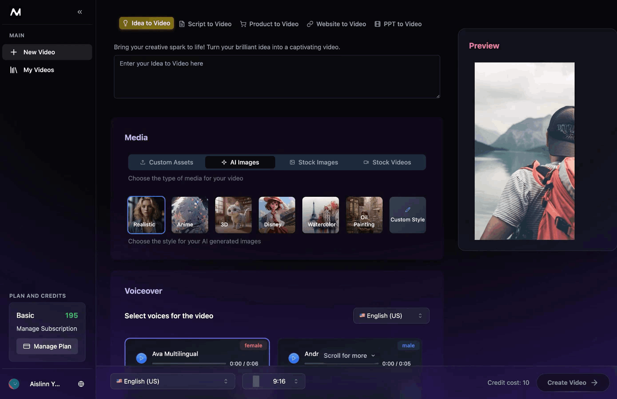
Task: Click the card icon in Manage Plan
Action: pos(27,346)
